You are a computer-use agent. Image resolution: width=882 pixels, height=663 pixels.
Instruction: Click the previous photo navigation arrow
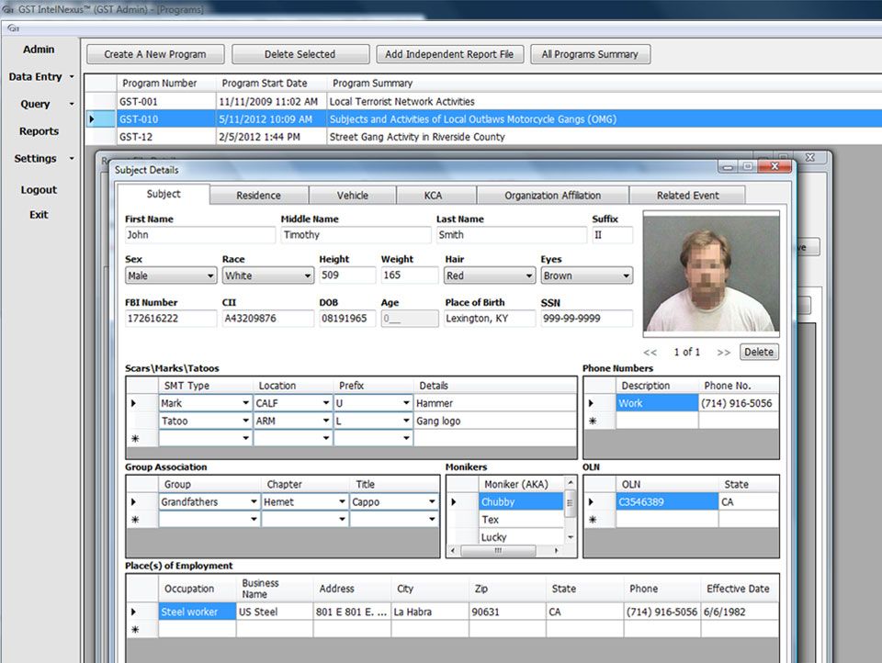pyautogui.click(x=651, y=353)
